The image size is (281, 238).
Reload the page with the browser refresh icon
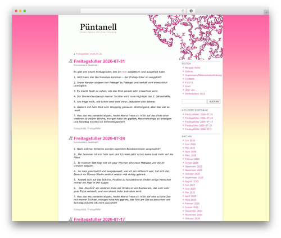[x=183, y=11]
